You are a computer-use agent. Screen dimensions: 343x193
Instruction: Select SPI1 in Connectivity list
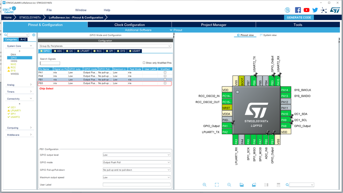point(13,114)
